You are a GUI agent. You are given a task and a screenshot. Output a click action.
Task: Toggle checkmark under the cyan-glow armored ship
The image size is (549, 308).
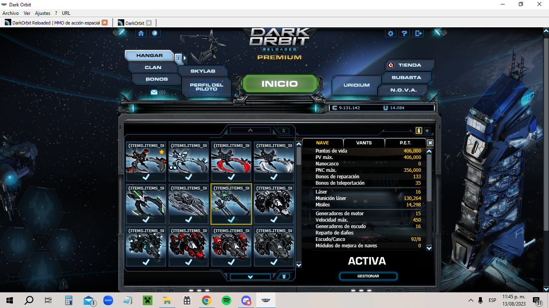pyautogui.click(x=146, y=262)
